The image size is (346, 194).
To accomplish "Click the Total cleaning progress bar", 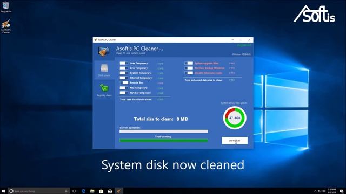I will tap(163, 141).
